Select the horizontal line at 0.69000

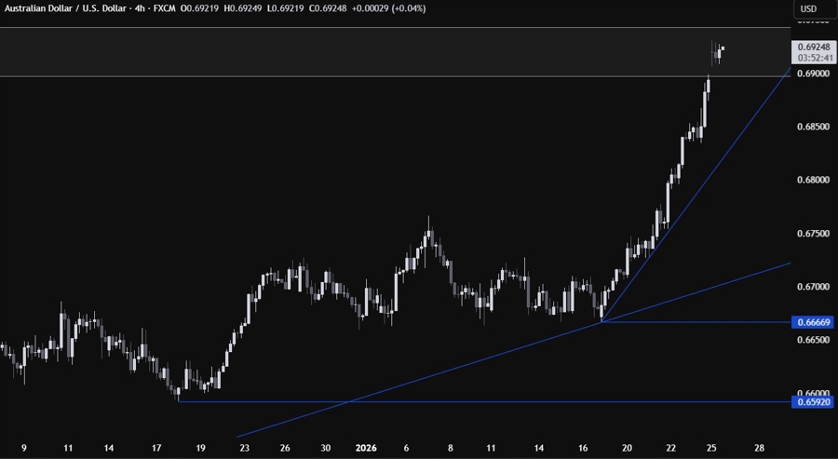point(396,76)
